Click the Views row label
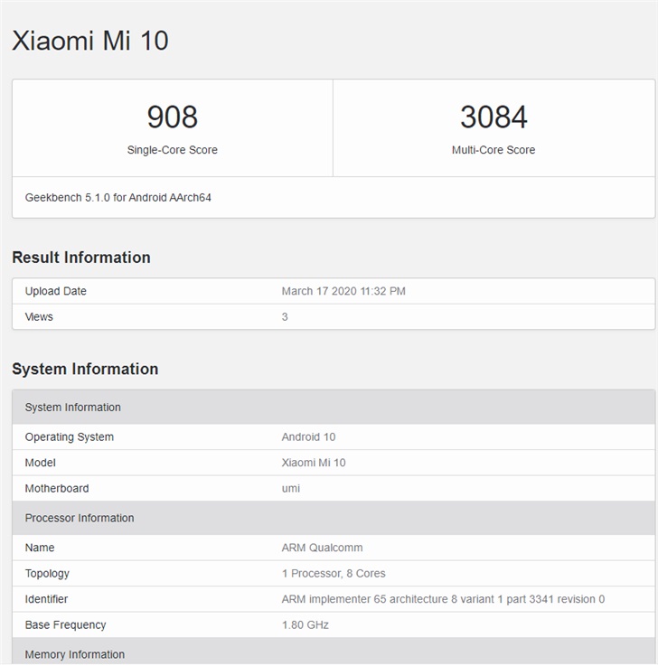Viewport: 658px width, 666px height. click(x=39, y=316)
